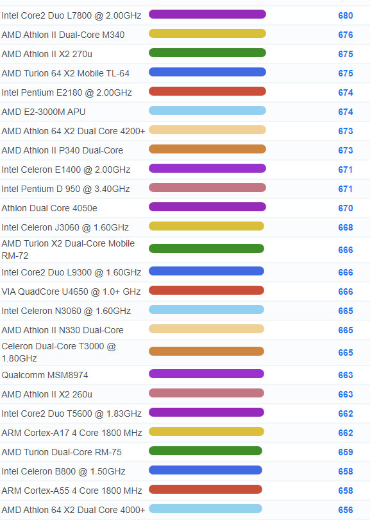
Task: Click the green bar for Athlon II X2 270u
Action: 207,53
